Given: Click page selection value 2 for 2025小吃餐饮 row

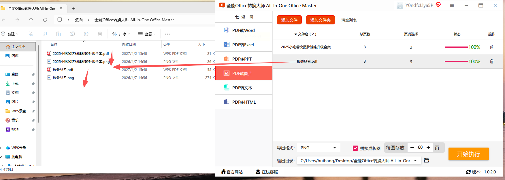Looking at the screenshot, I should (411, 47).
